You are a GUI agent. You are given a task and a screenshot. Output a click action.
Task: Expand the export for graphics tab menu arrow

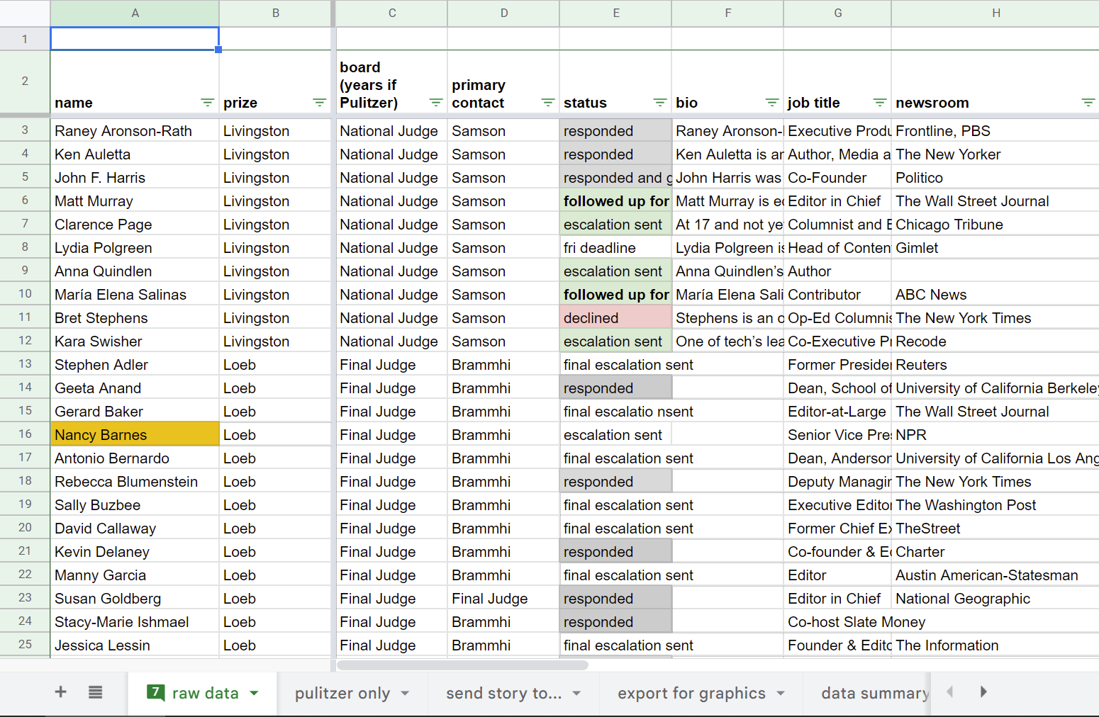[x=781, y=694]
